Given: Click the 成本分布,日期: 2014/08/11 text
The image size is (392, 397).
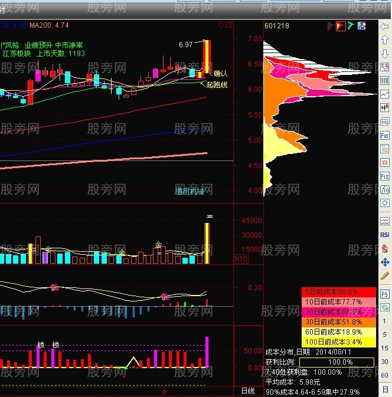Looking at the screenshot, I should (x=308, y=352).
